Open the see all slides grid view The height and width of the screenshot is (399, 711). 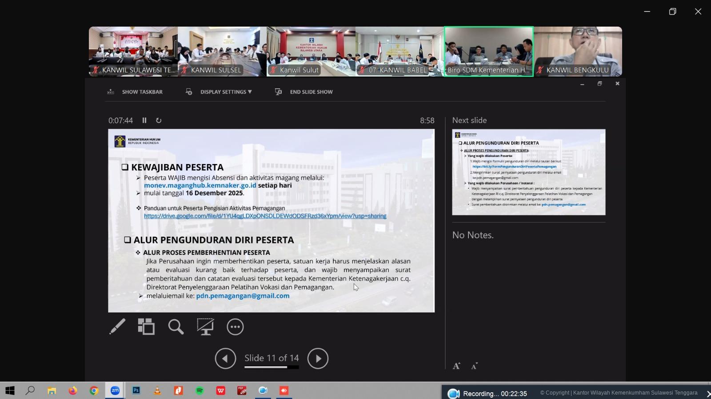coord(146,327)
